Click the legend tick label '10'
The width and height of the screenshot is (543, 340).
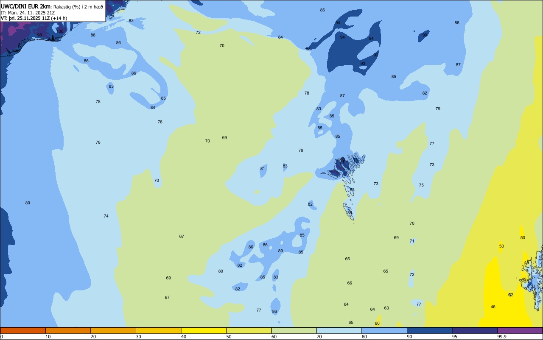coord(48,337)
